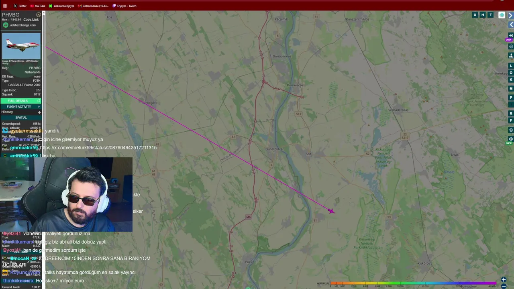Click the podium statistics icon
514x289 pixels.
tap(511, 56)
